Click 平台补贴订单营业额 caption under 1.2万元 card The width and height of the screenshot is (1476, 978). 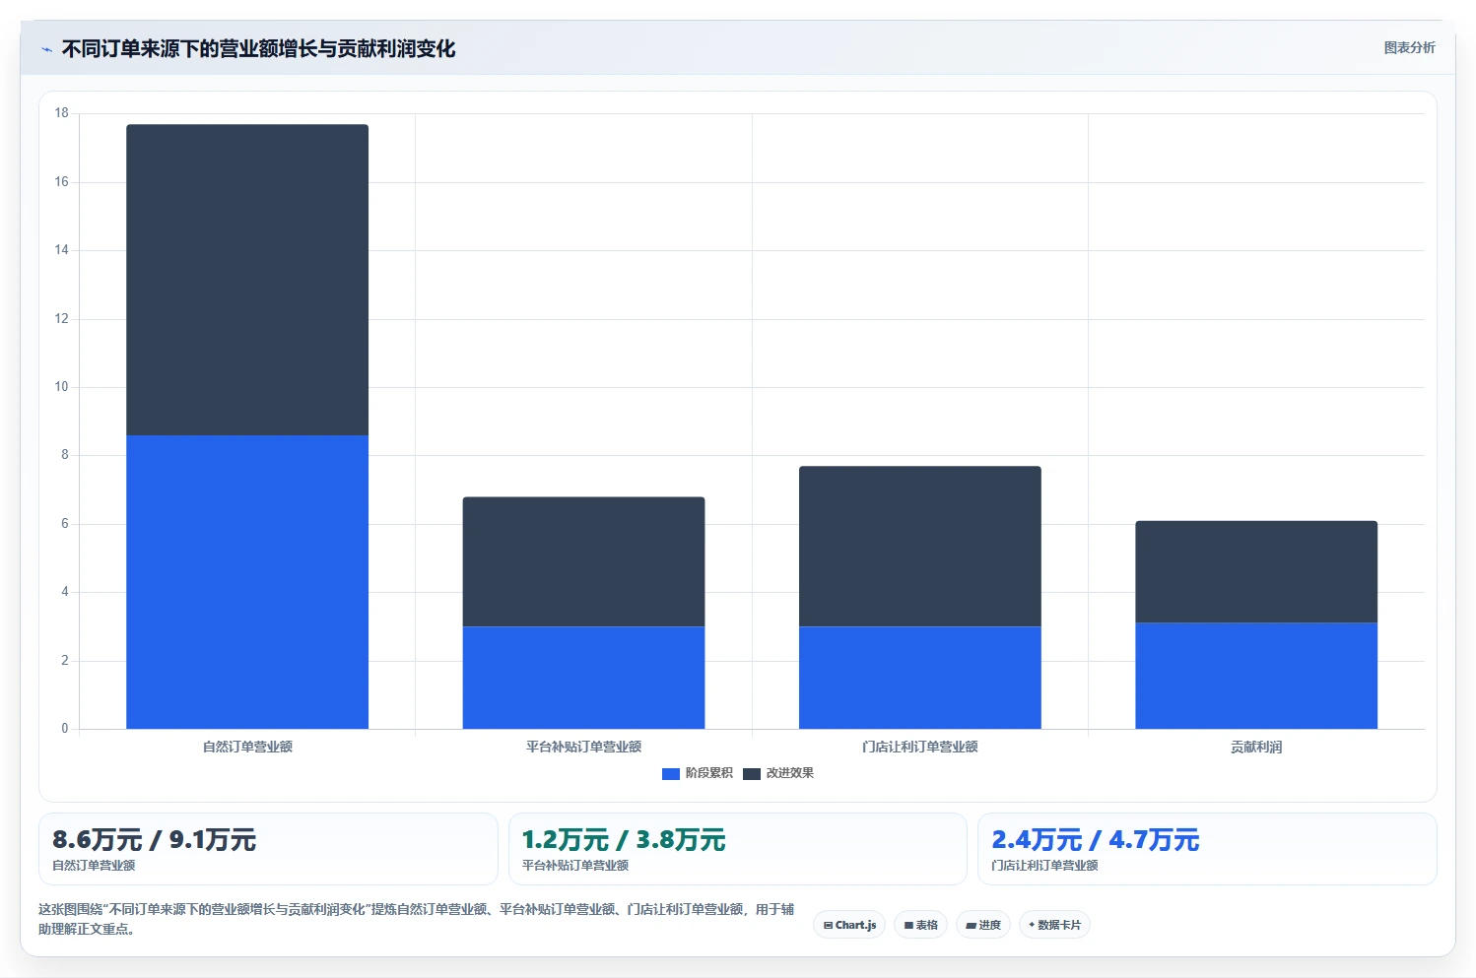point(575,866)
